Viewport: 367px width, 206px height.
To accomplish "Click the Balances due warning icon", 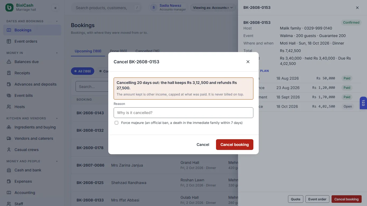I will point(9,62).
